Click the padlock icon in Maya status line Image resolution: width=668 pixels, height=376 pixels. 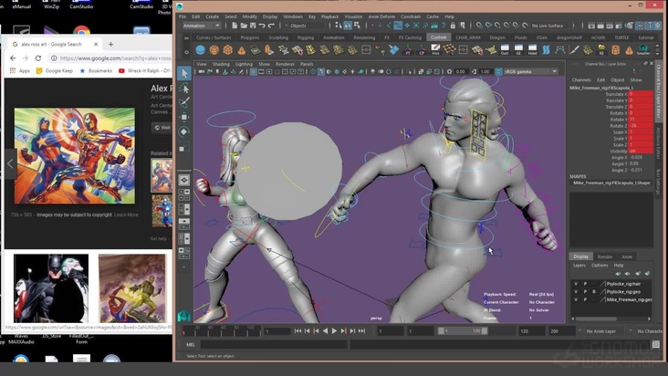coord(453,26)
